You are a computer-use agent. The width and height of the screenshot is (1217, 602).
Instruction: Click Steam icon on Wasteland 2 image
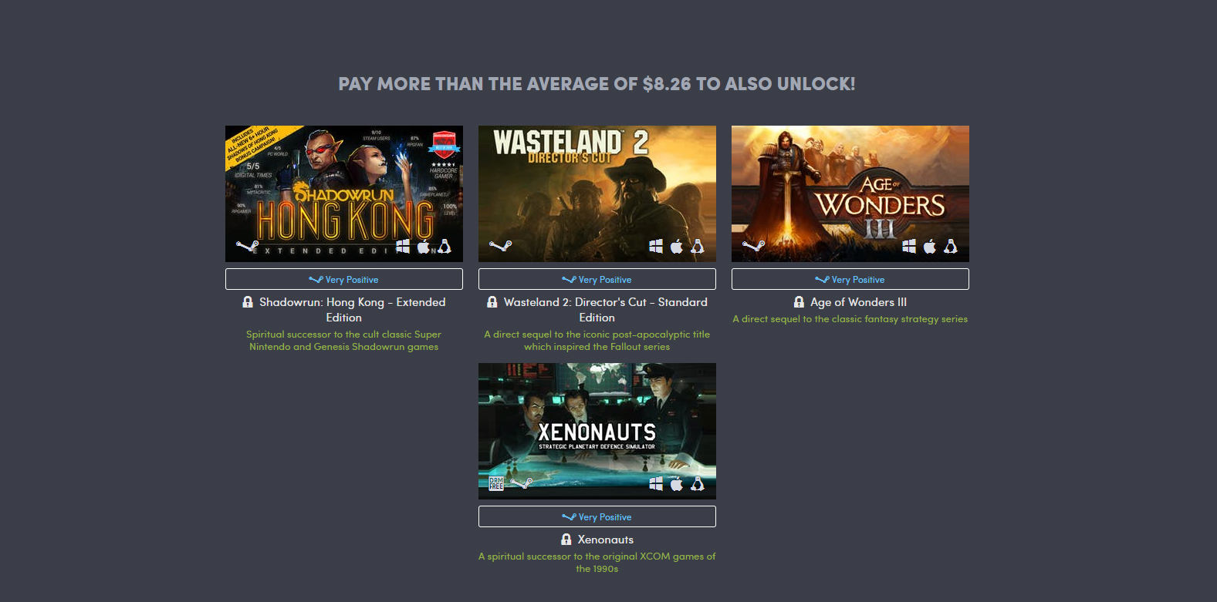500,247
